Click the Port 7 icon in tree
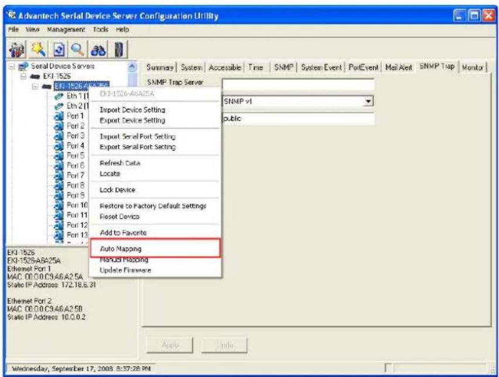This screenshot has height=377, width=499. [x=59, y=176]
